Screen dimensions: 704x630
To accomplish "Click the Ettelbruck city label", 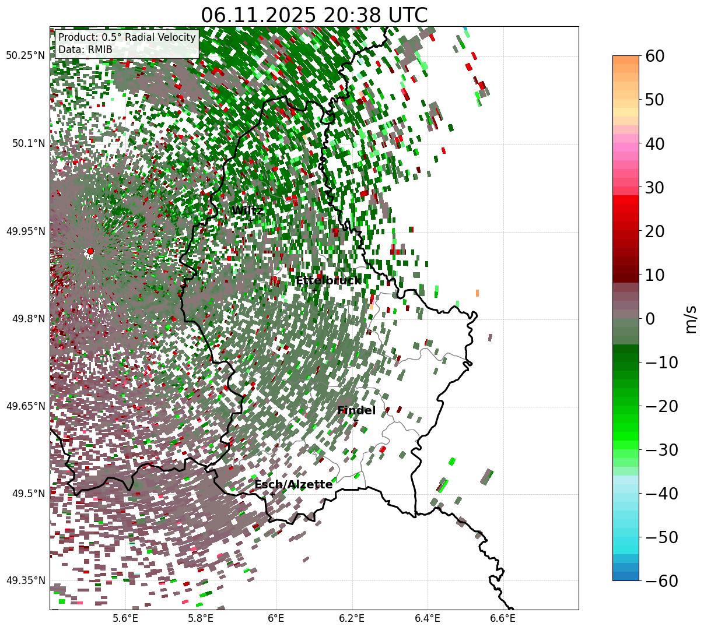I will pyautogui.click(x=328, y=281).
